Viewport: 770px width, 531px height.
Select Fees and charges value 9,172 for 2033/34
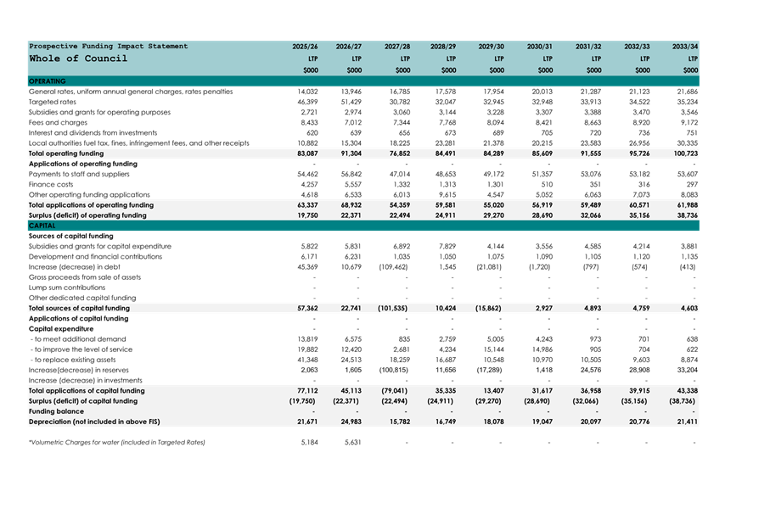(689, 123)
